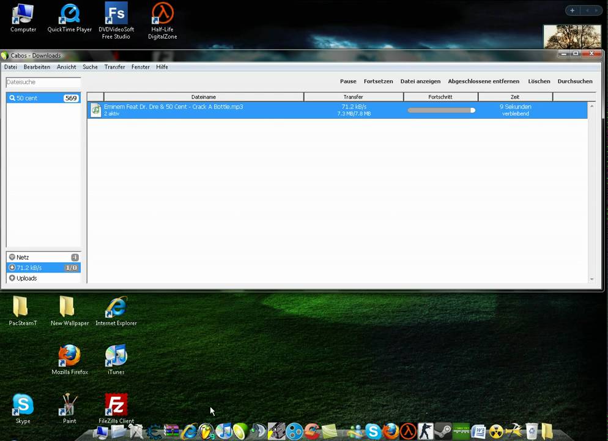Screen dimensions: 608x441
Task: Sort by the Zeit column header
Action: [x=515, y=97]
